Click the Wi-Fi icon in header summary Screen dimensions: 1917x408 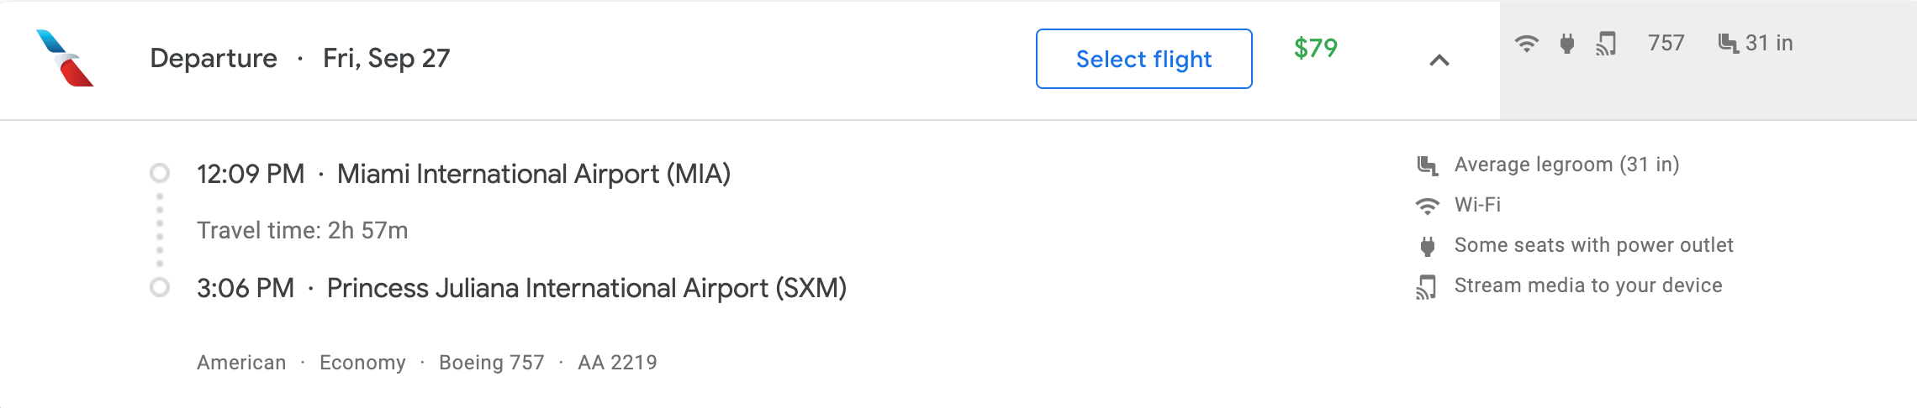point(1526,44)
